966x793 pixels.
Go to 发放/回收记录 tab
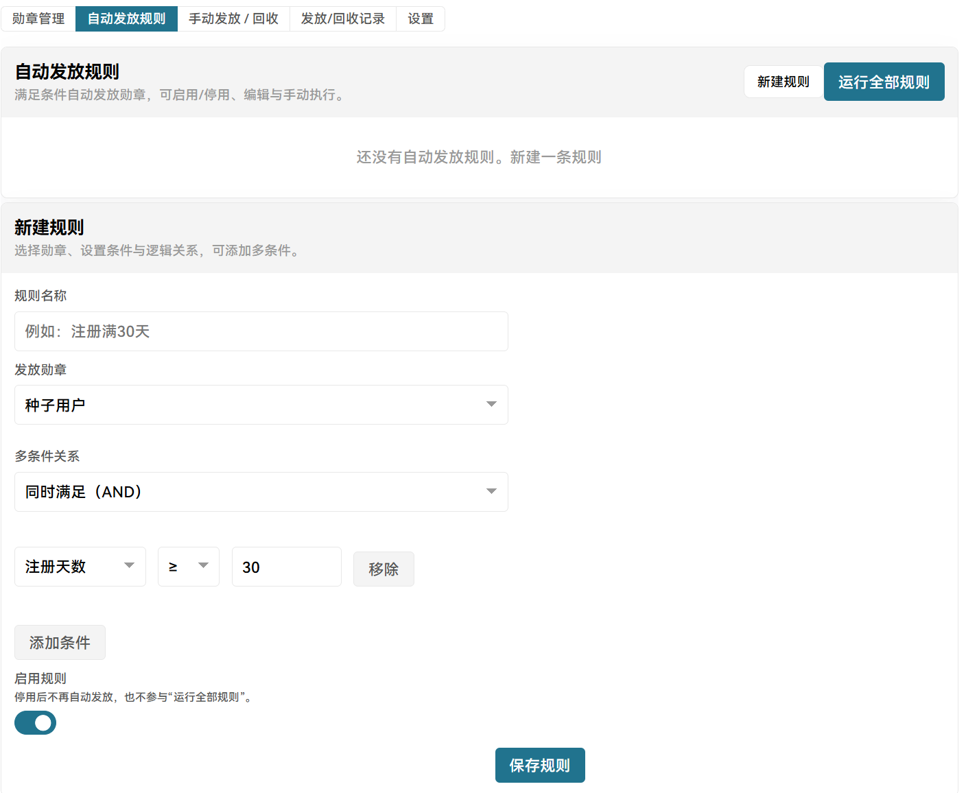(x=343, y=19)
